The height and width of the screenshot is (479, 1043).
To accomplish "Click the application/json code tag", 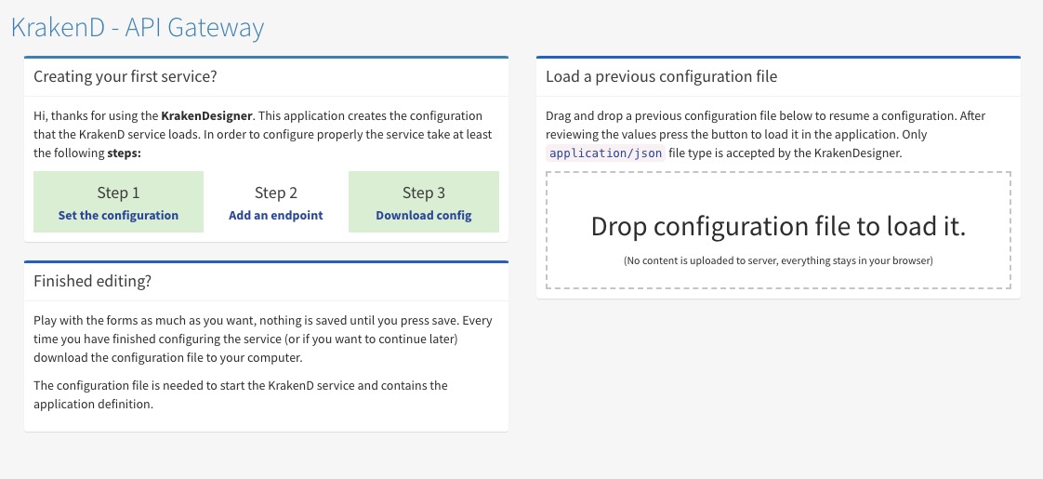I will (x=605, y=153).
